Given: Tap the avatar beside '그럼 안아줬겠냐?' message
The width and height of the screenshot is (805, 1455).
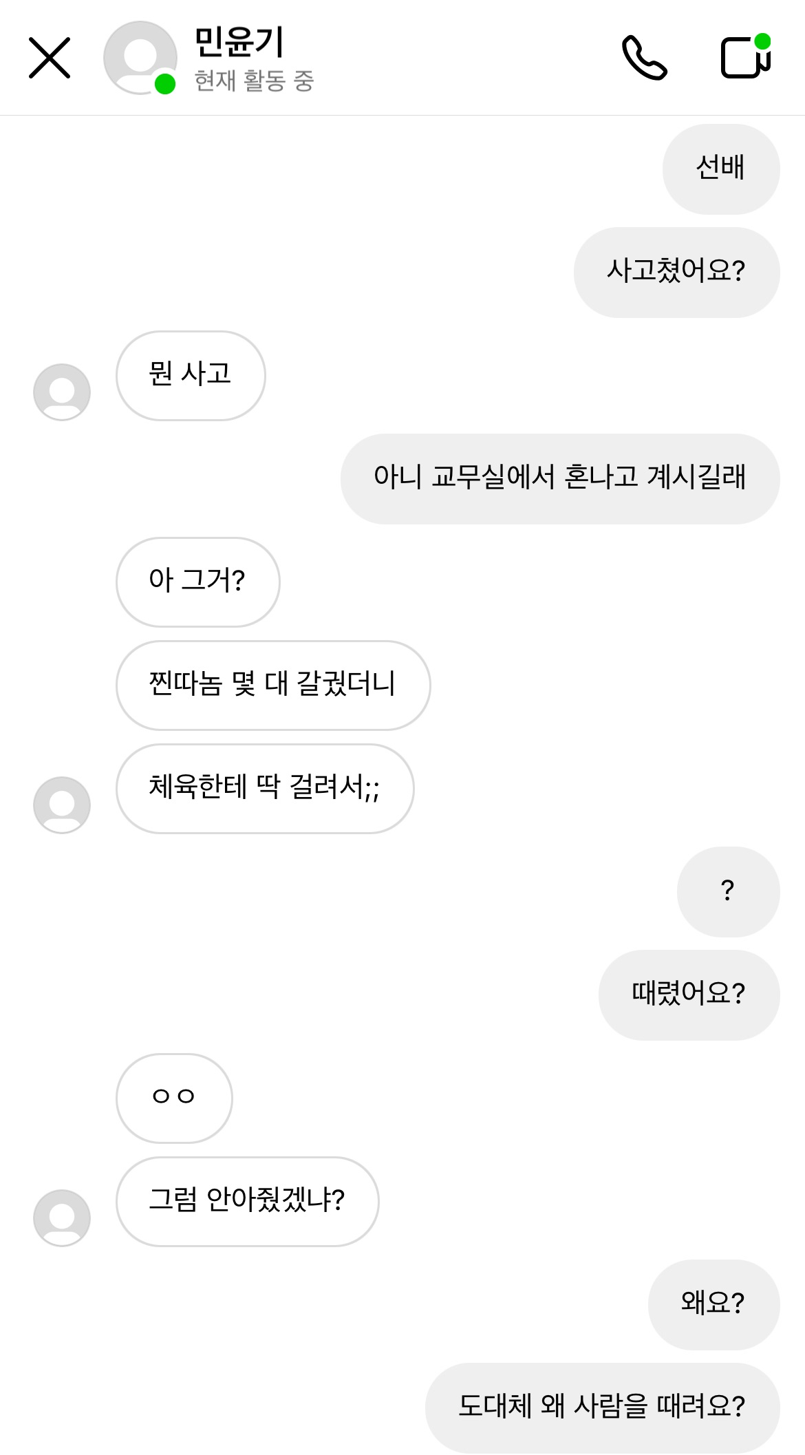Looking at the screenshot, I should (62, 1218).
